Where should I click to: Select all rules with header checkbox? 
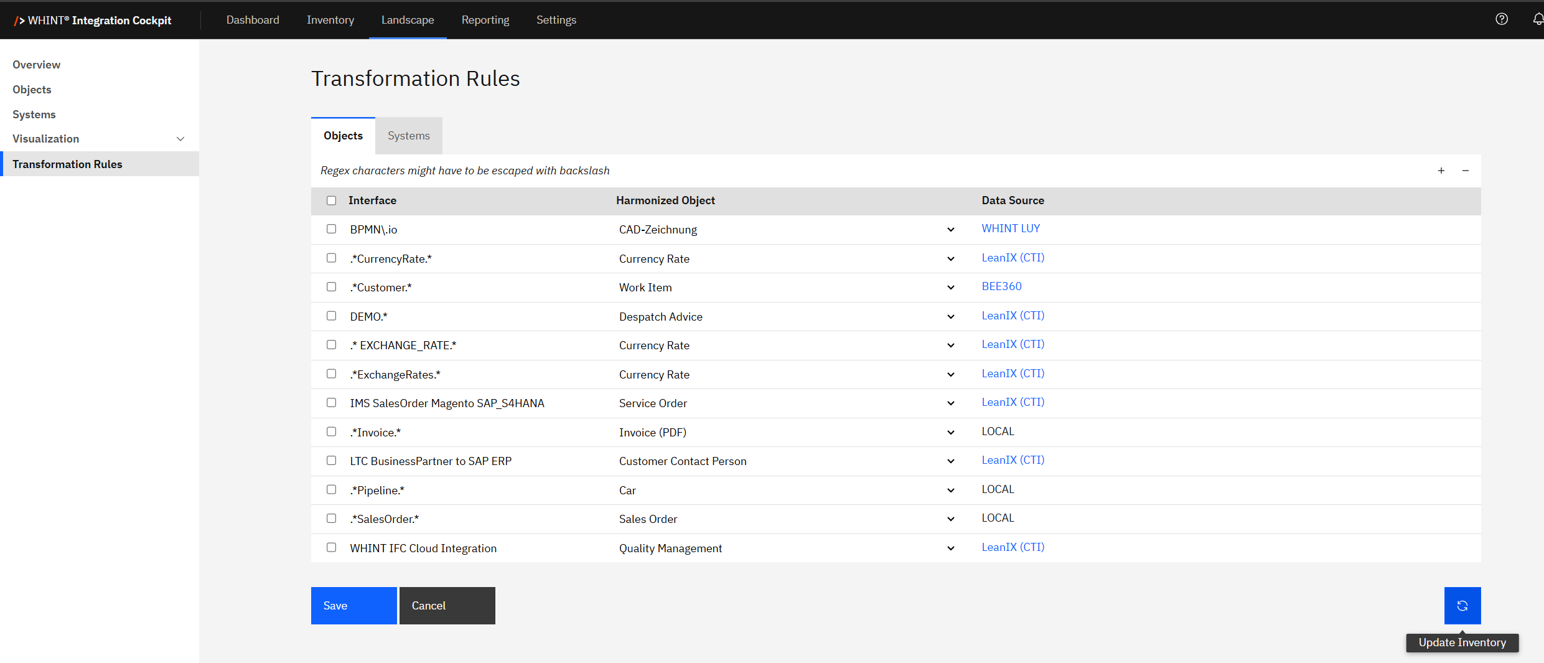pyautogui.click(x=331, y=200)
